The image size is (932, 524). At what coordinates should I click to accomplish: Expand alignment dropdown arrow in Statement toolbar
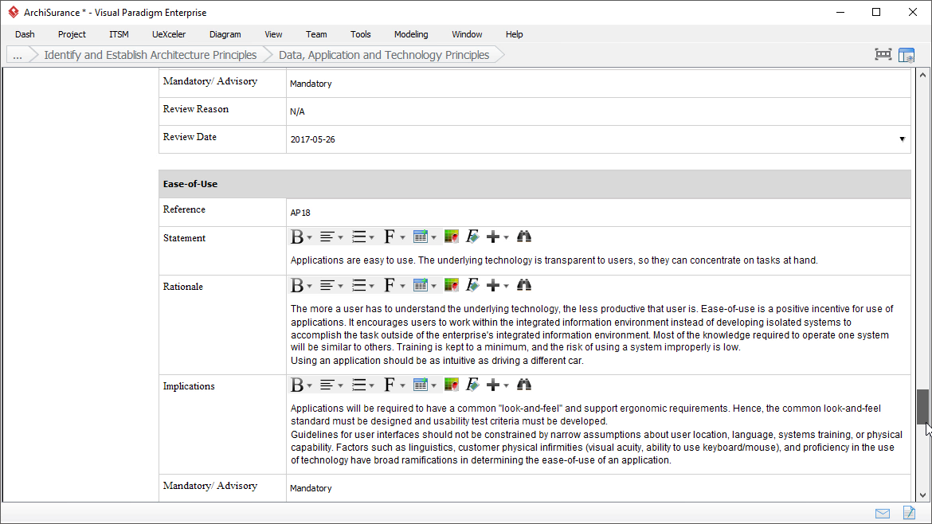click(x=341, y=237)
